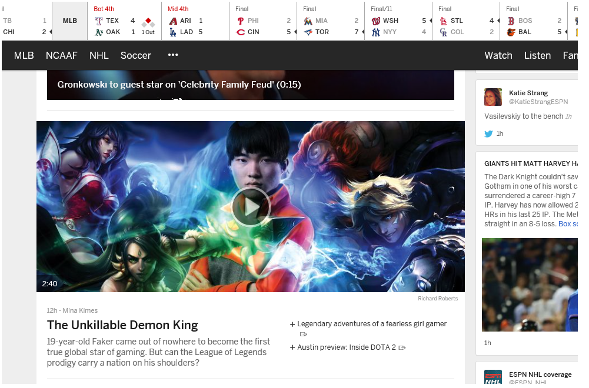Viewport: 589px width, 388px height.
Task: Click the 'Richard Roberts' photo credit
Action: pos(438,299)
